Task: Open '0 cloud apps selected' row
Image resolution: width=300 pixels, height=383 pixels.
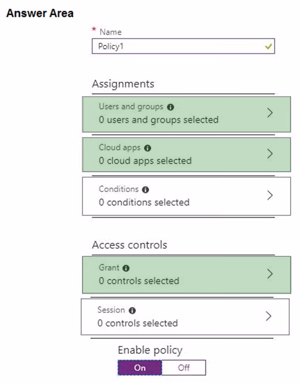Action: 187,154
